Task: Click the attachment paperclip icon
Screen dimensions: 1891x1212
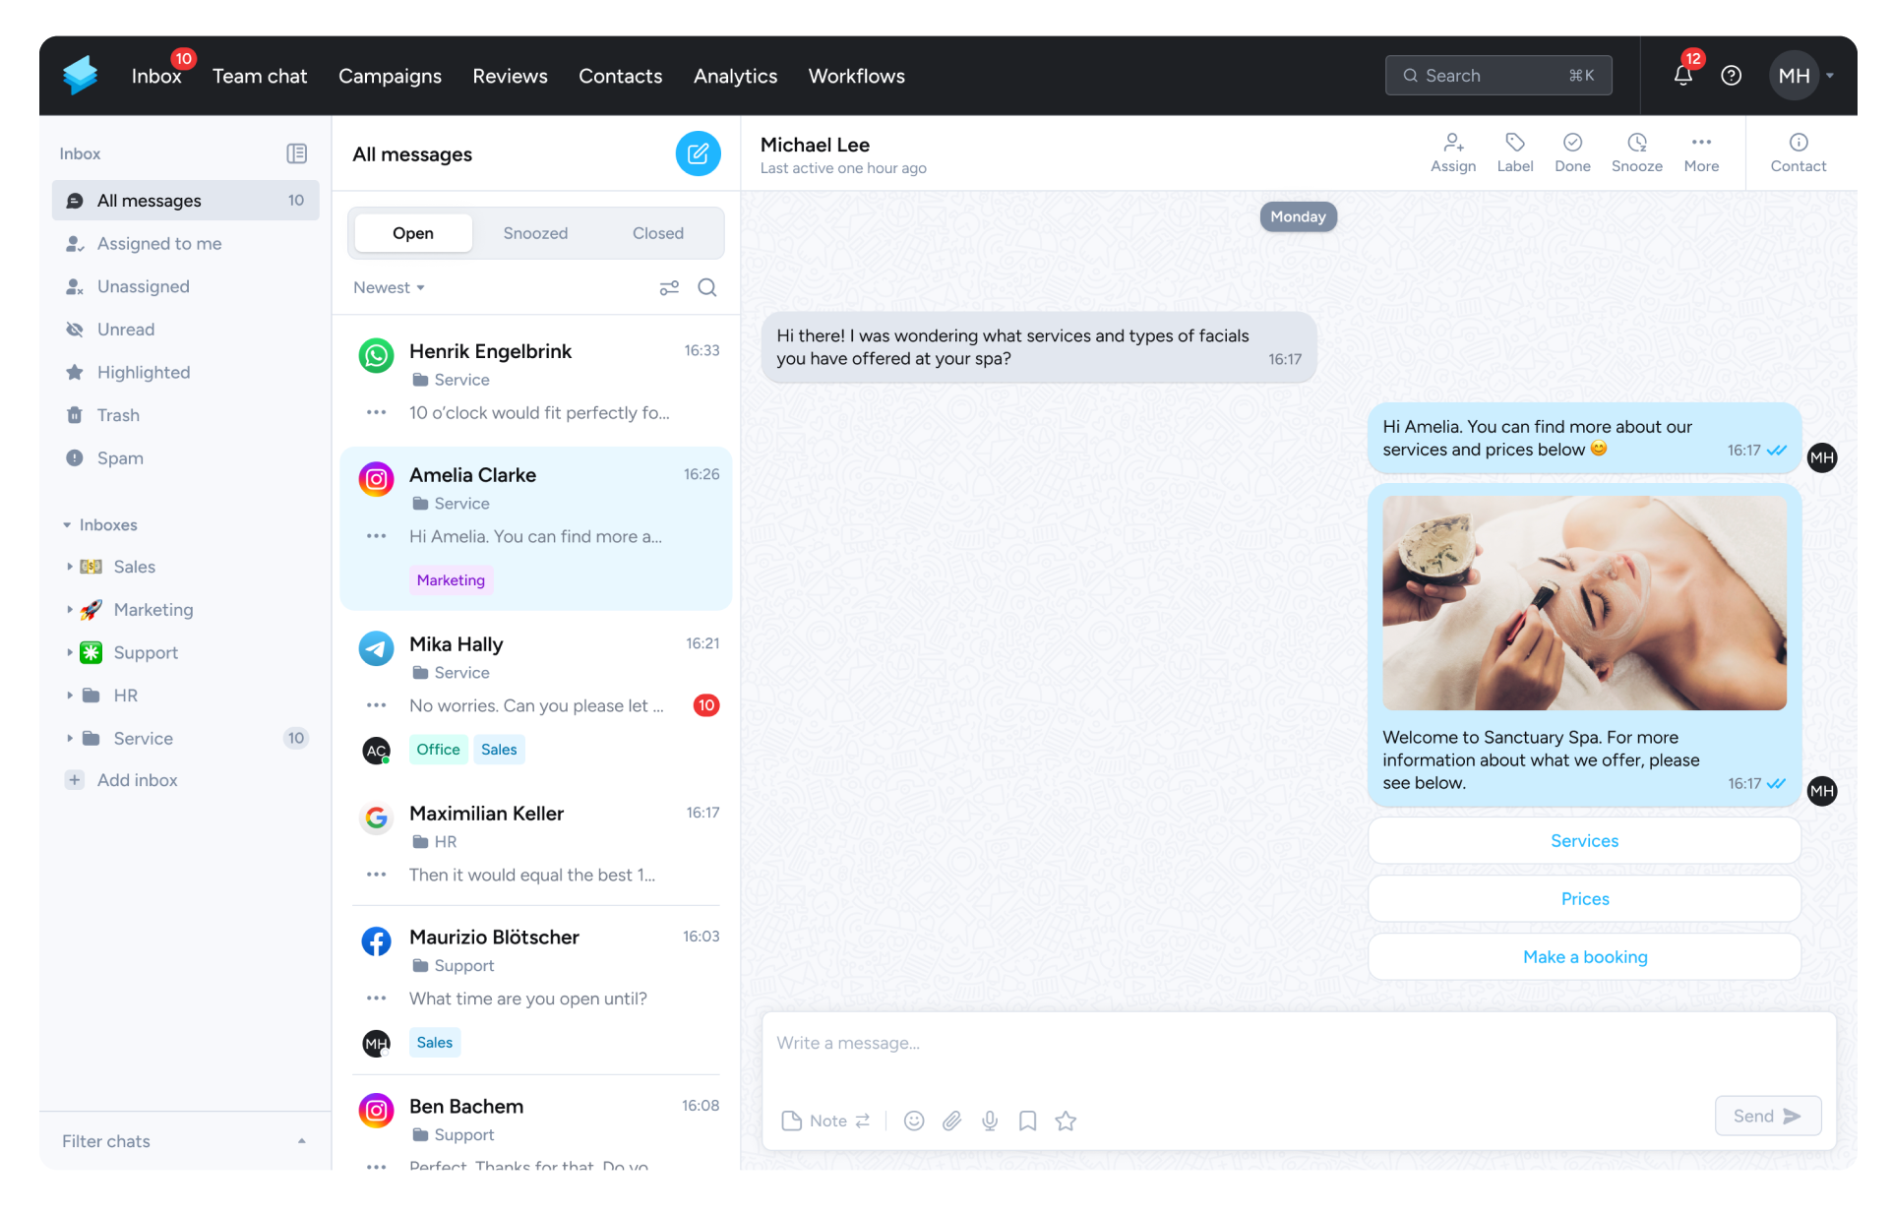Action: (x=951, y=1121)
